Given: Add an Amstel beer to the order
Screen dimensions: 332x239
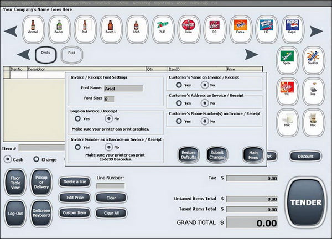Looking at the screenshot, I should tap(33, 29).
